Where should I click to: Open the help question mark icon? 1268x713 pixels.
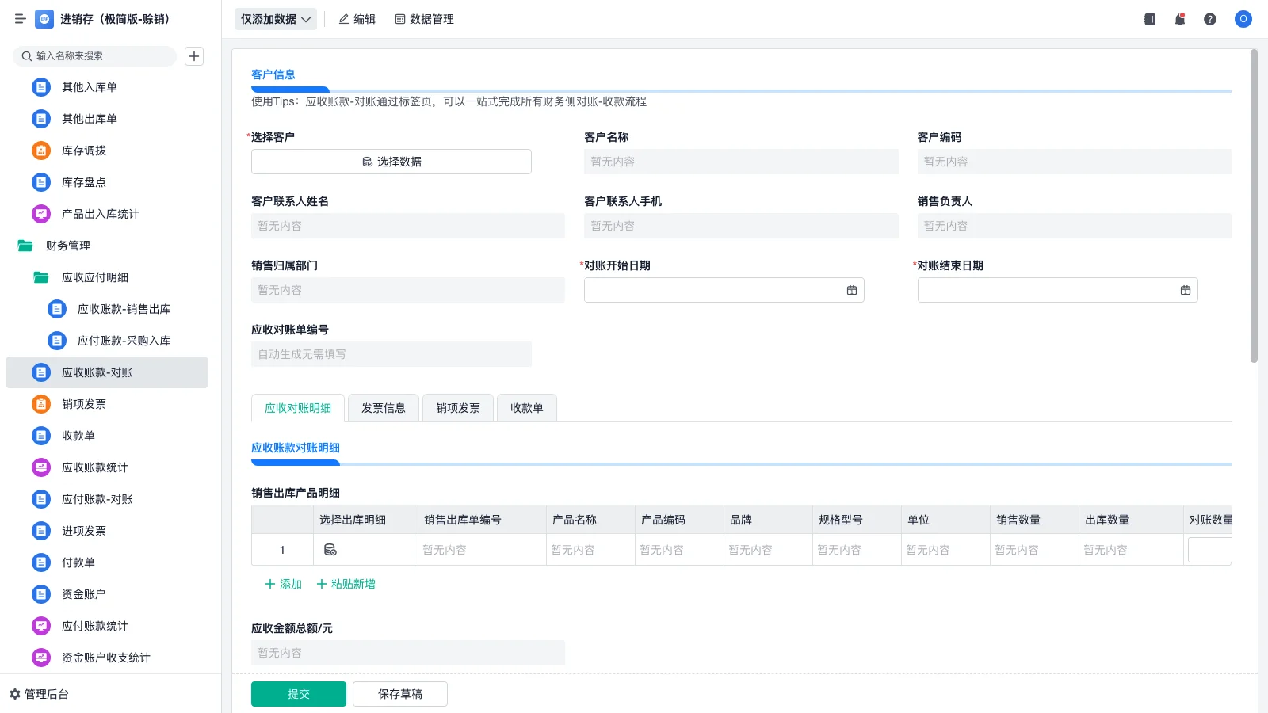(1210, 19)
